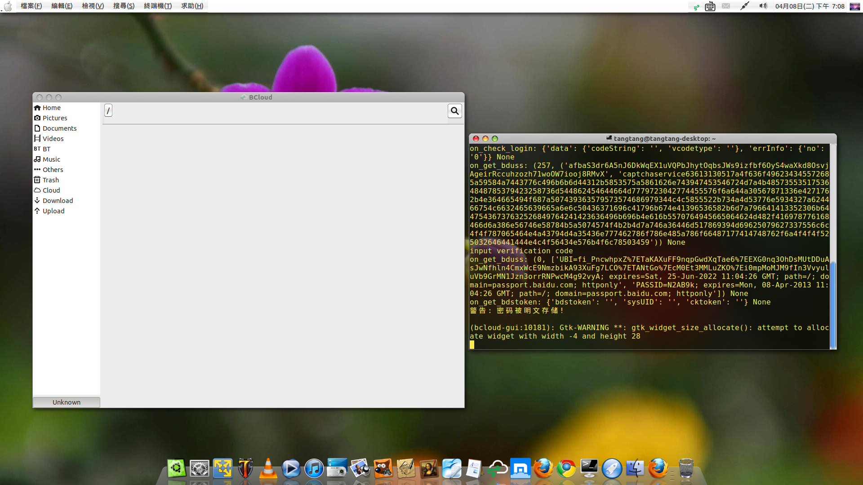Screen dimensions: 863x485
Task: Launch Google Chrome from dock
Action: coord(566,468)
